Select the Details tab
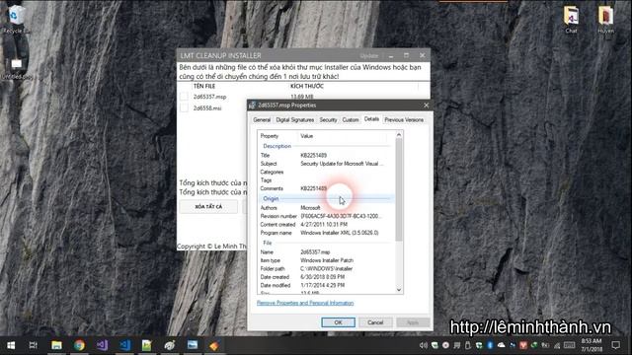Image resolution: width=632 pixels, height=355 pixels. point(371,119)
